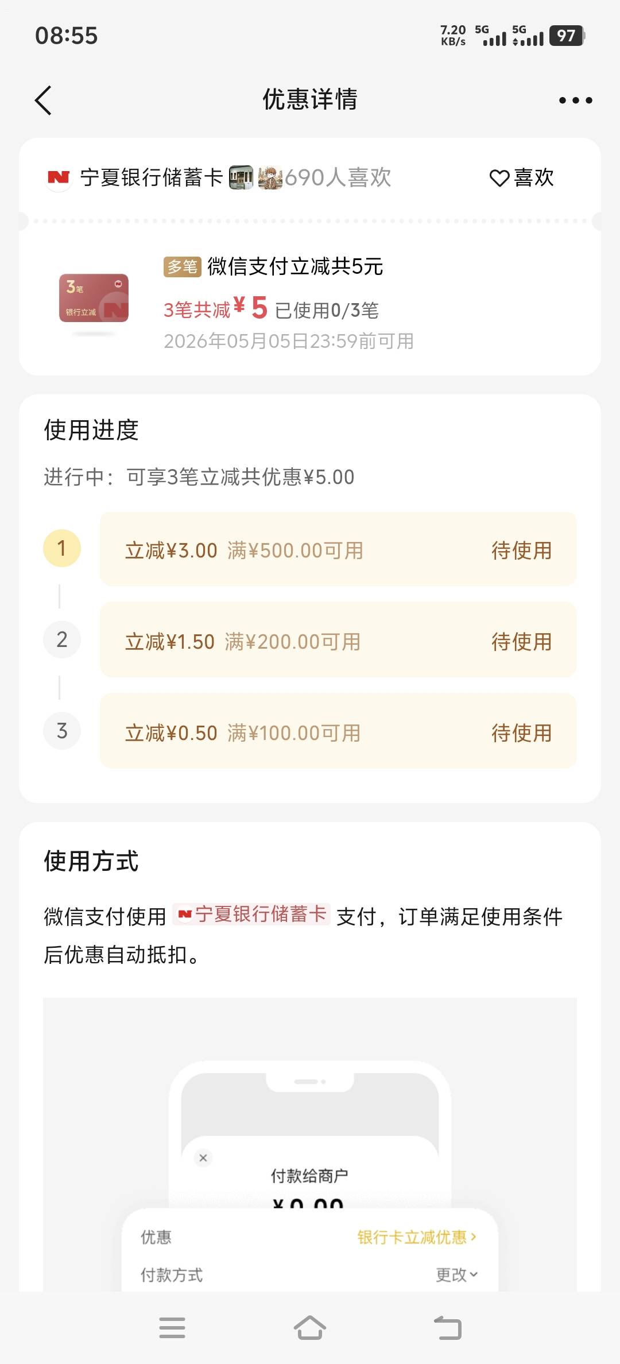Tap the system home icon

pyautogui.click(x=310, y=1328)
